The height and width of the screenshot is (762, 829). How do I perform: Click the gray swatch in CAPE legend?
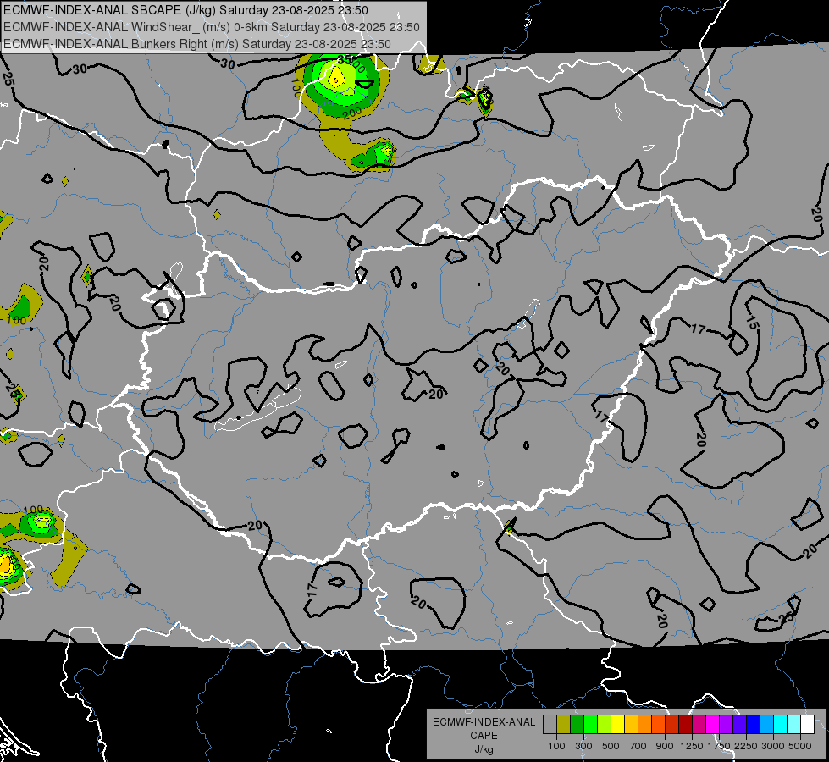tap(550, 725)
